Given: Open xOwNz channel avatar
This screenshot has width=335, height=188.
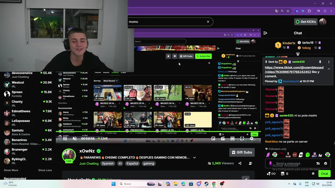Looking at the screenshot, I should (69, 155).
